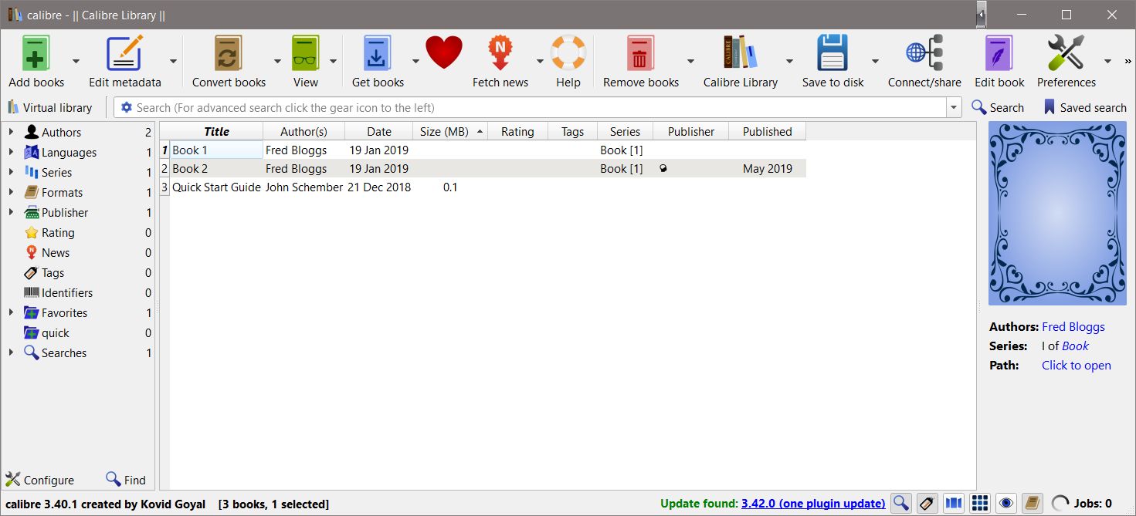Click the Convert books icon
The image size is (1136, 516).
229,54
